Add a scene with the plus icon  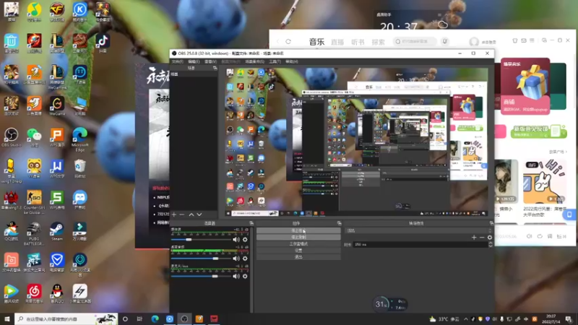tap(174, 214)
